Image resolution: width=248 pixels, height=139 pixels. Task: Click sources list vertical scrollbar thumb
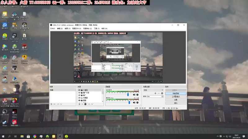103,92
